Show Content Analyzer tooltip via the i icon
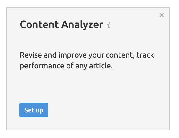 109,25
